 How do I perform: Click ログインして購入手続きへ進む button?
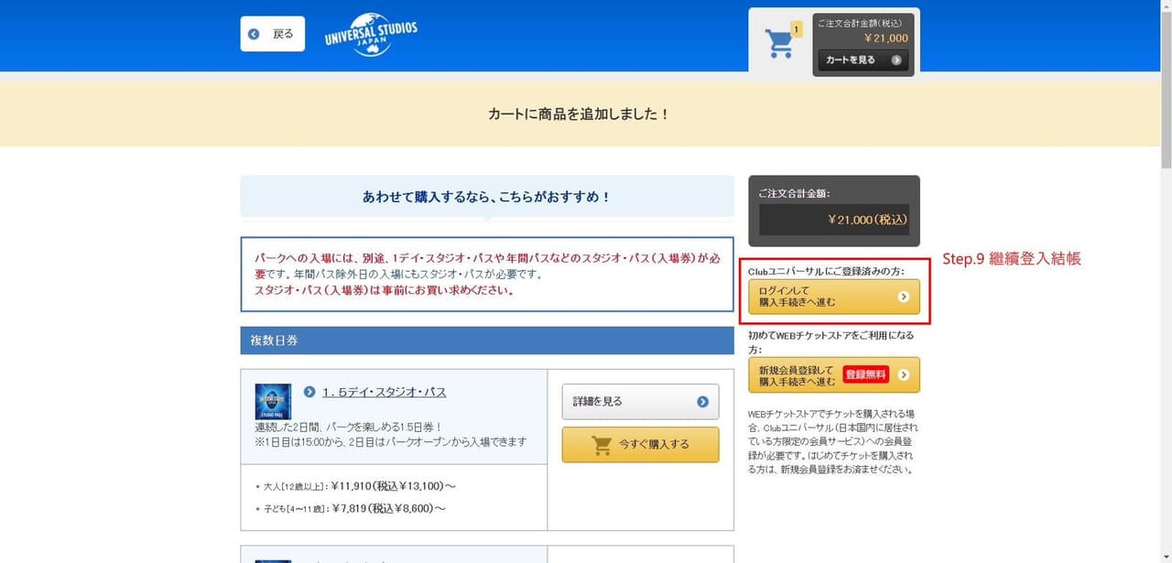(834, 297)
